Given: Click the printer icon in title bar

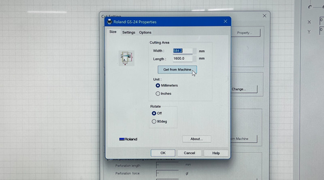Looking at the screenshot, I should point(109,22).
